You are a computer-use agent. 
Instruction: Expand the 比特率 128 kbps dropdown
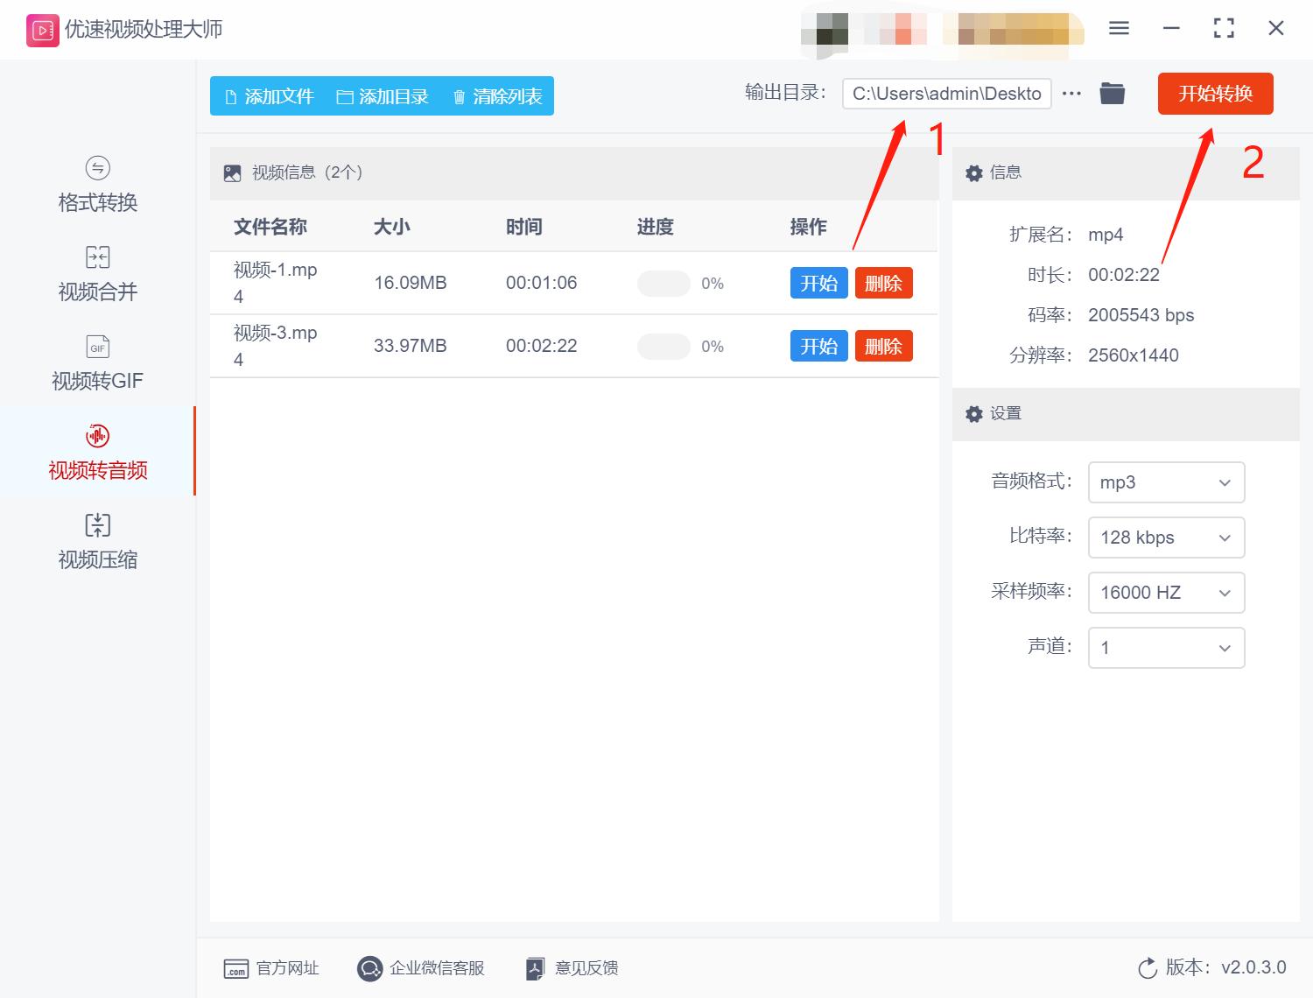[1166, 538]
